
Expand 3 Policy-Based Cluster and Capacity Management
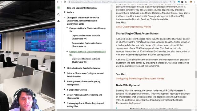coord(64,81)
